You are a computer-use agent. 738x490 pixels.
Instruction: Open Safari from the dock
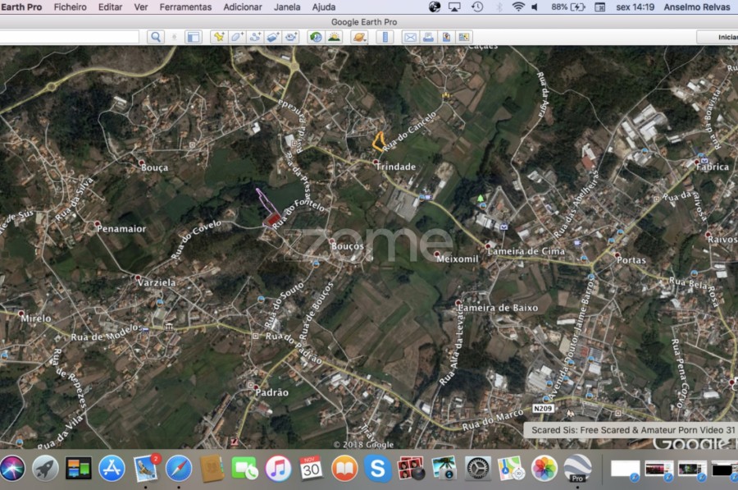179,469
